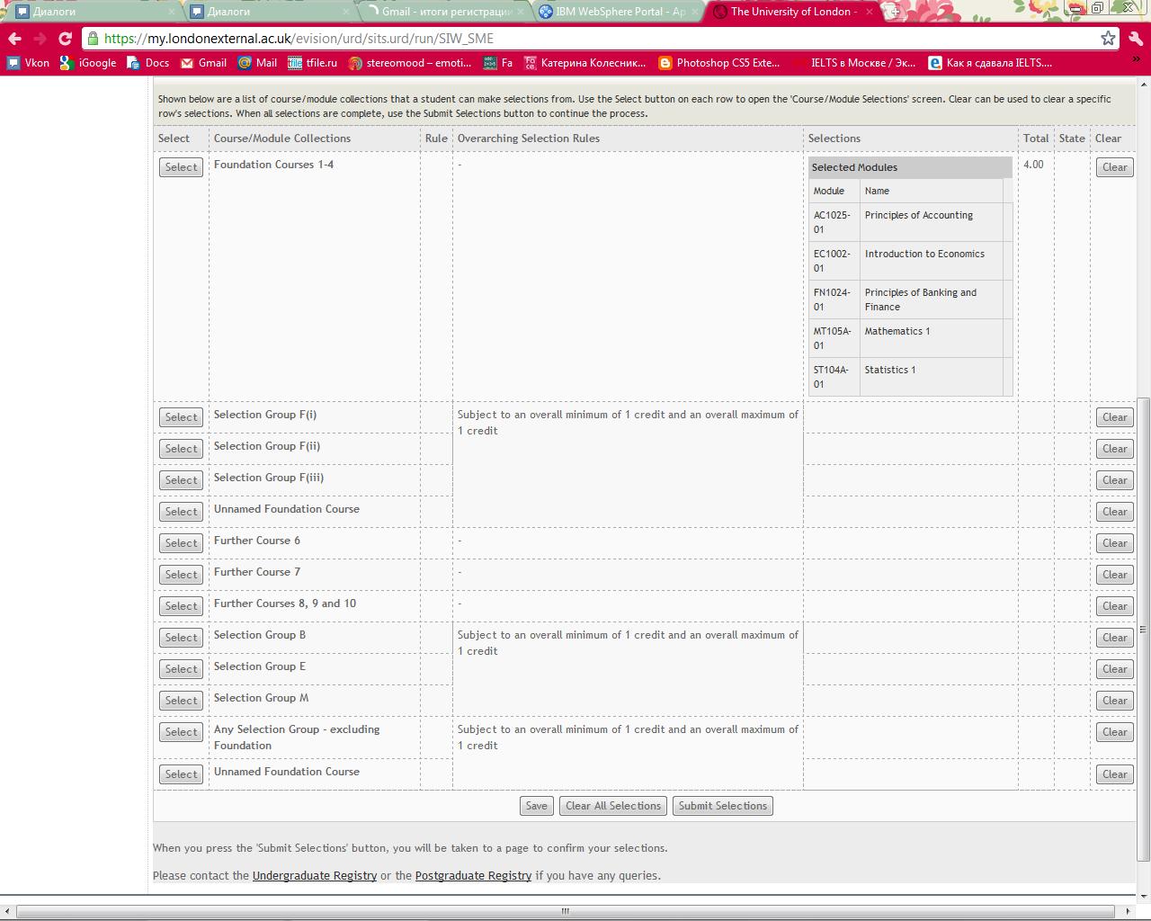Open the iGoogle bookmark
1151x921 pixels.
[88, 63]
